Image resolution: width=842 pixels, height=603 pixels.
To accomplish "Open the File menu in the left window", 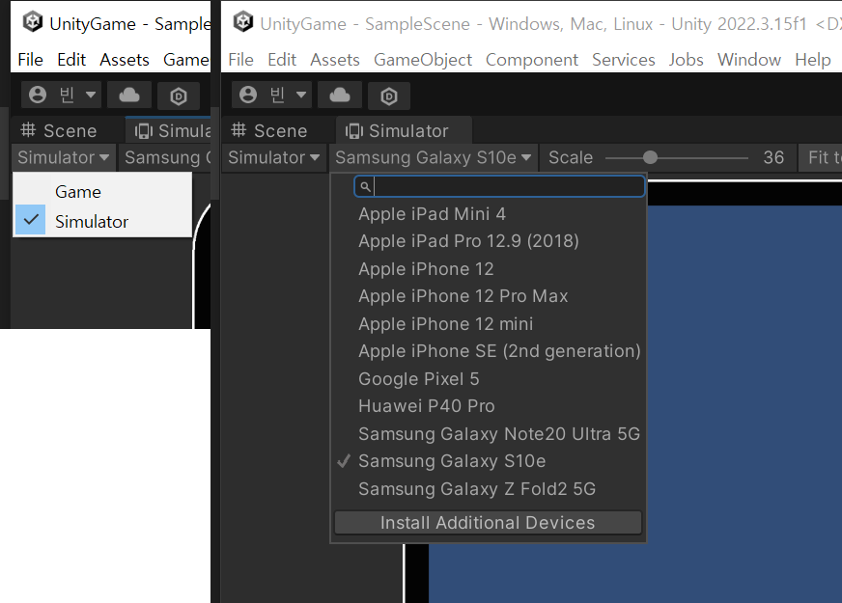I will pos(30,60).
